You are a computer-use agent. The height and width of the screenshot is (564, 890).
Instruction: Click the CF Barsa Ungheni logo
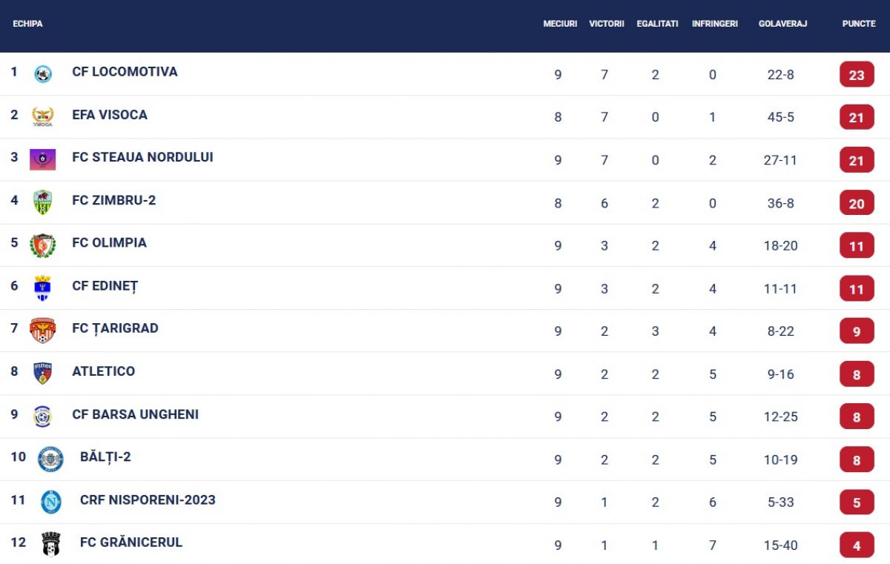tap(43, 416)
